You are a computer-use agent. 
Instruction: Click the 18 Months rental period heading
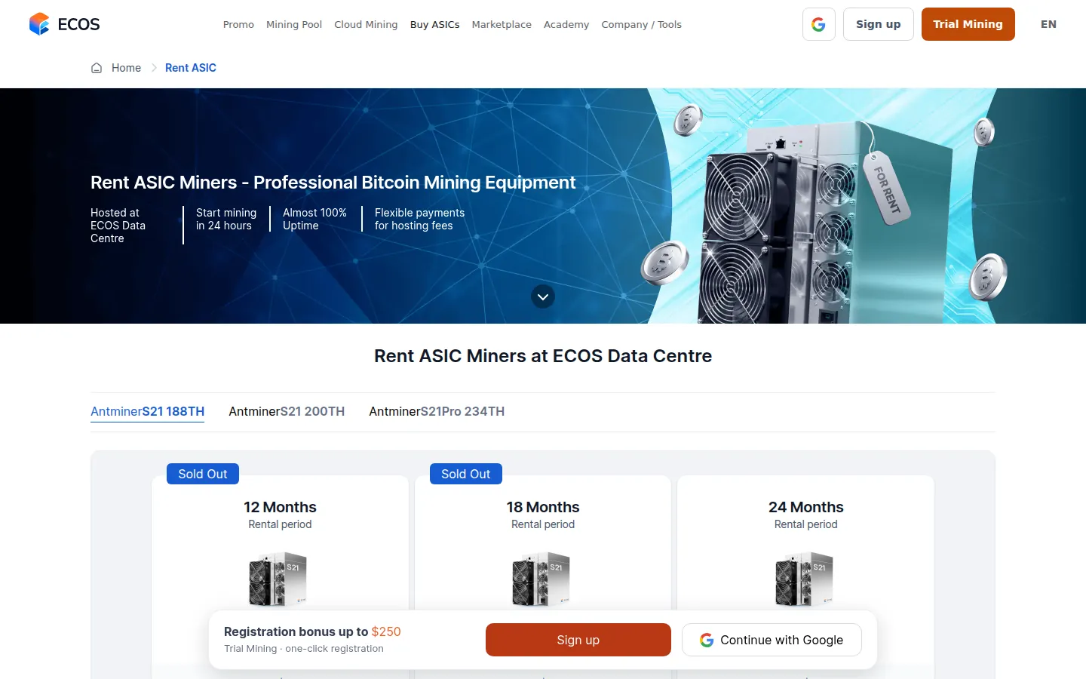coord(543,507)
